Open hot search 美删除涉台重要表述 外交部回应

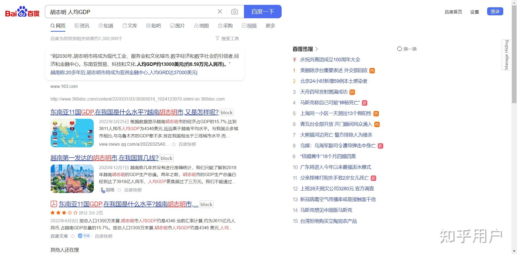[334, 70]
